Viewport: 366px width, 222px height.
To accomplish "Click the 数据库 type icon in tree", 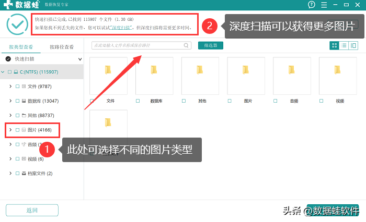I will 24,101.
